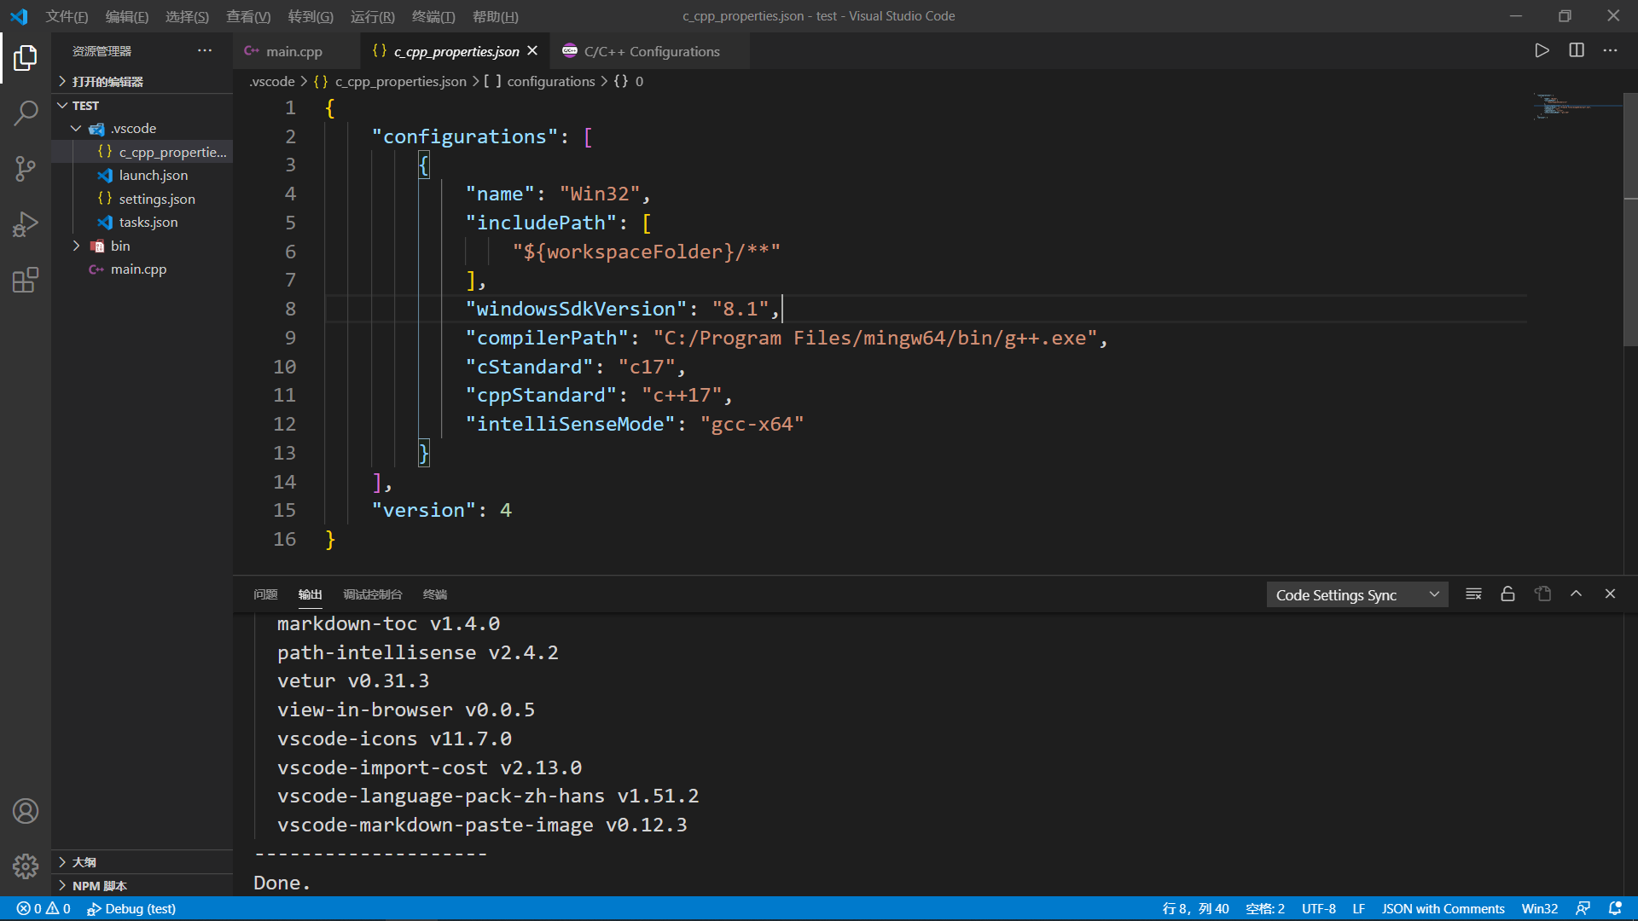Click the feedback icon in status bar
The height and width of the screenshot is (921, 1638).
click(x=1583, y=909)
